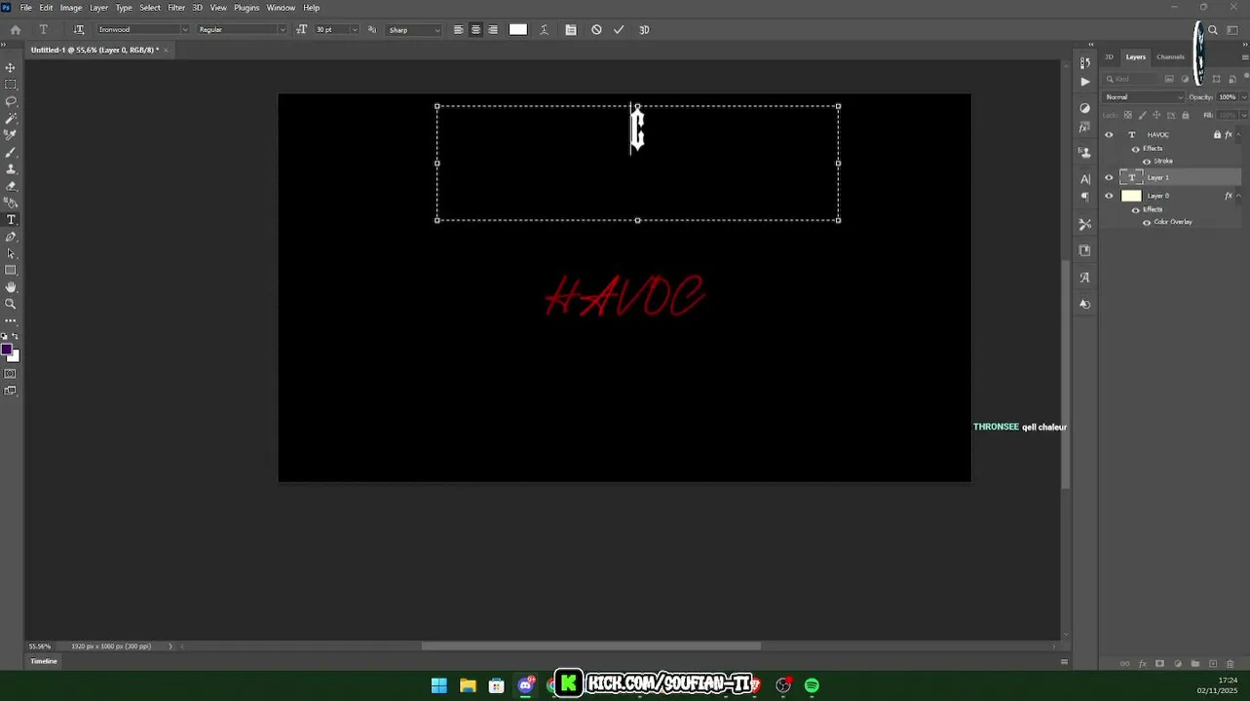Select the Zoom tool

(x=11, y=304)
